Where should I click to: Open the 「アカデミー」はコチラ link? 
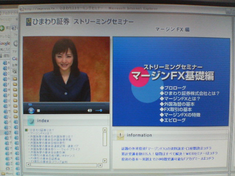(x=167, y=159)
